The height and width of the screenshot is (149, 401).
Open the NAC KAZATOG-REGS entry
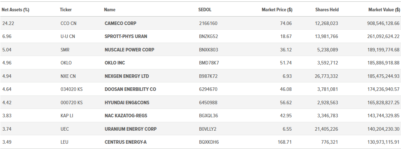[126, 116]
